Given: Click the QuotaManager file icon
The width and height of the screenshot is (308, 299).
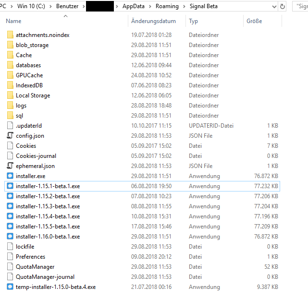Looking at the screenshot, I should (x=10, y=267).
